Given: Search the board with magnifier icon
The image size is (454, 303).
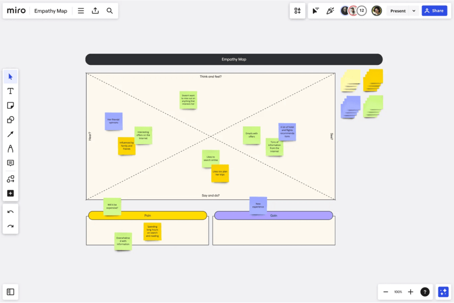Looking at the screenshot, I should click(x=110, y=11).
